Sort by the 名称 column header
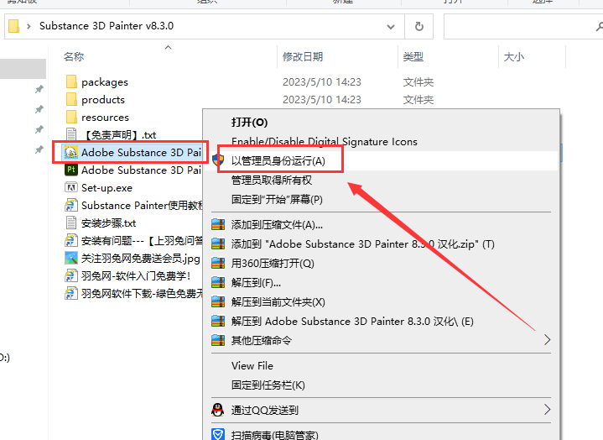Viewport: 603px width, 440px height. click(74, 56)
